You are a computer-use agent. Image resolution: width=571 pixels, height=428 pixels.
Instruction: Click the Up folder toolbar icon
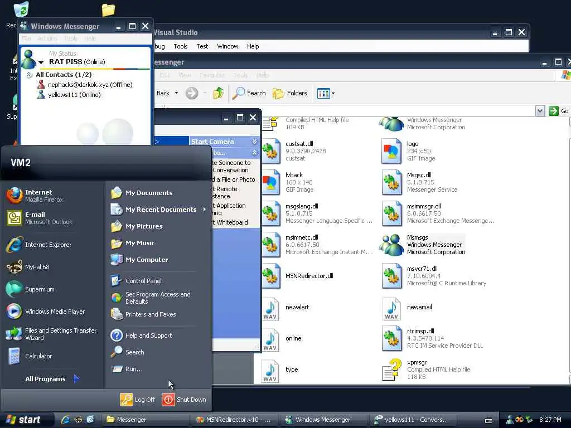(218, 93)
